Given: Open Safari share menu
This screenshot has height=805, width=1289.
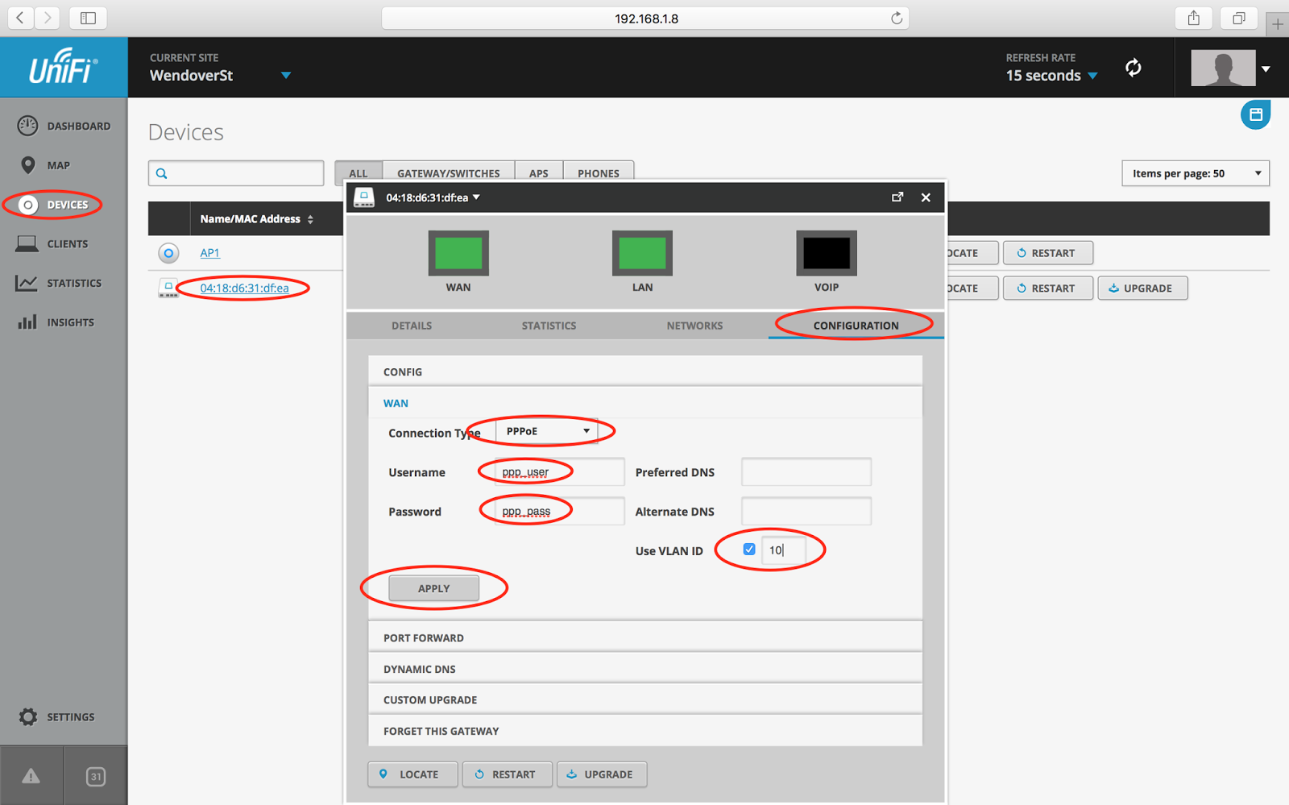Looking at the screenshot, I should click(x=1194, y=18).
